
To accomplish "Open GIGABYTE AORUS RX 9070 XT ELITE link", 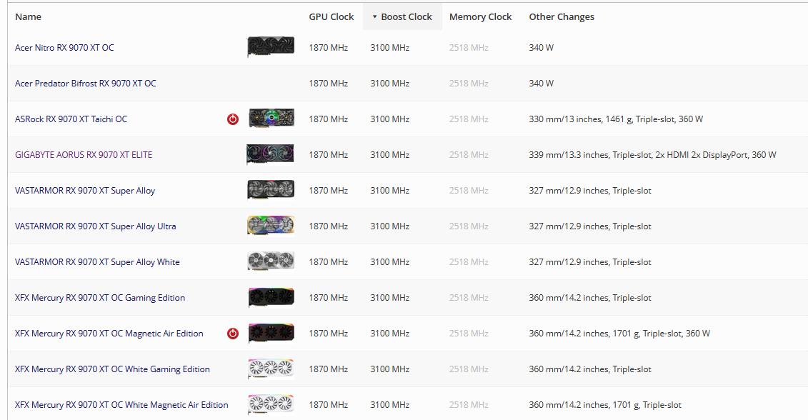I will click(84, 155).
